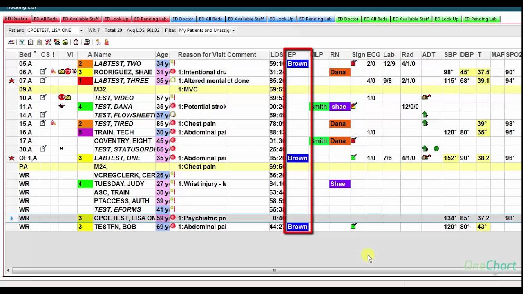The image size is (523, 294).
Task: Click the ambulance icon in the toolbar
Action: click(11, 42)
